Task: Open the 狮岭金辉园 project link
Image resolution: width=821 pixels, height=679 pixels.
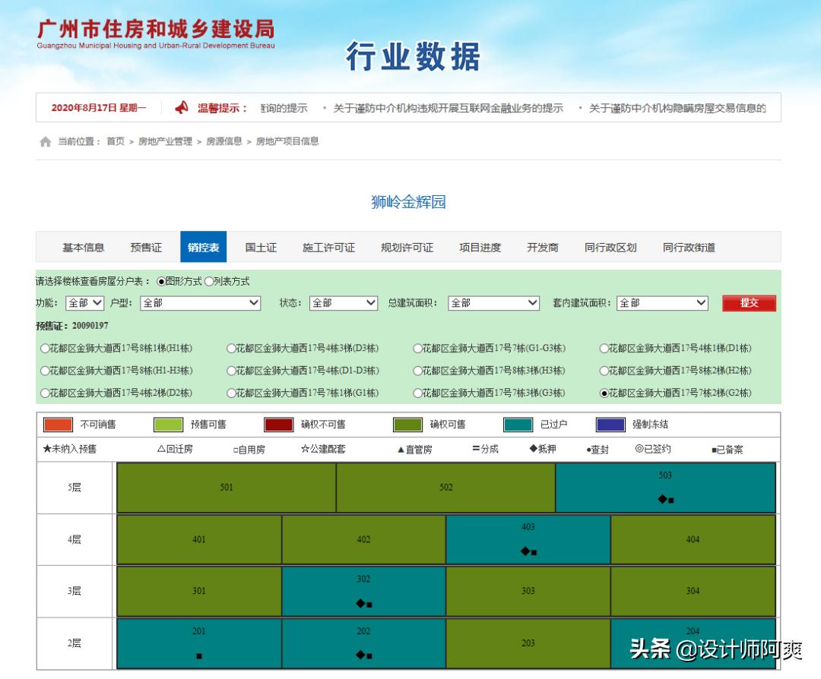Action: pyautogui.click(x=407, y=201)
